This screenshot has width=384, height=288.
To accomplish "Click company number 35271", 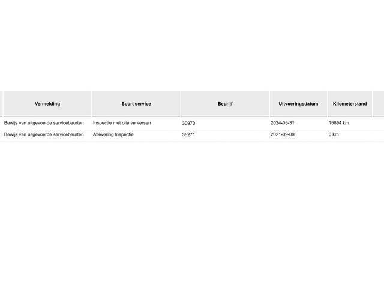I will pos(189,135).
